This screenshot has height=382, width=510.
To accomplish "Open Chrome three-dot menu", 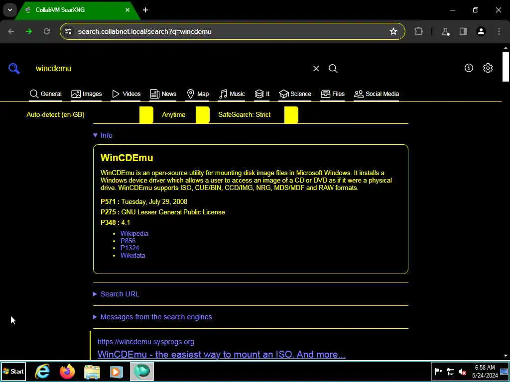I will (x=499, y=31).
